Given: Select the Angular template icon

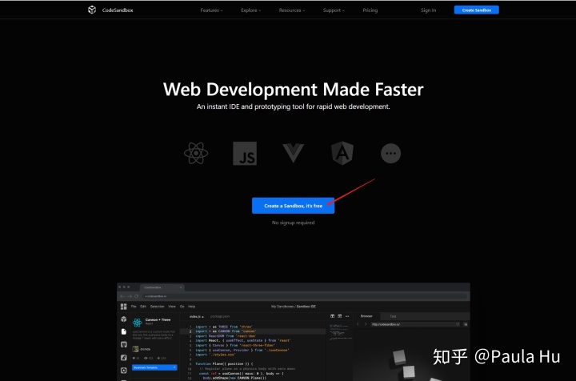Looking at the screenshot, I should pos(342,153).
